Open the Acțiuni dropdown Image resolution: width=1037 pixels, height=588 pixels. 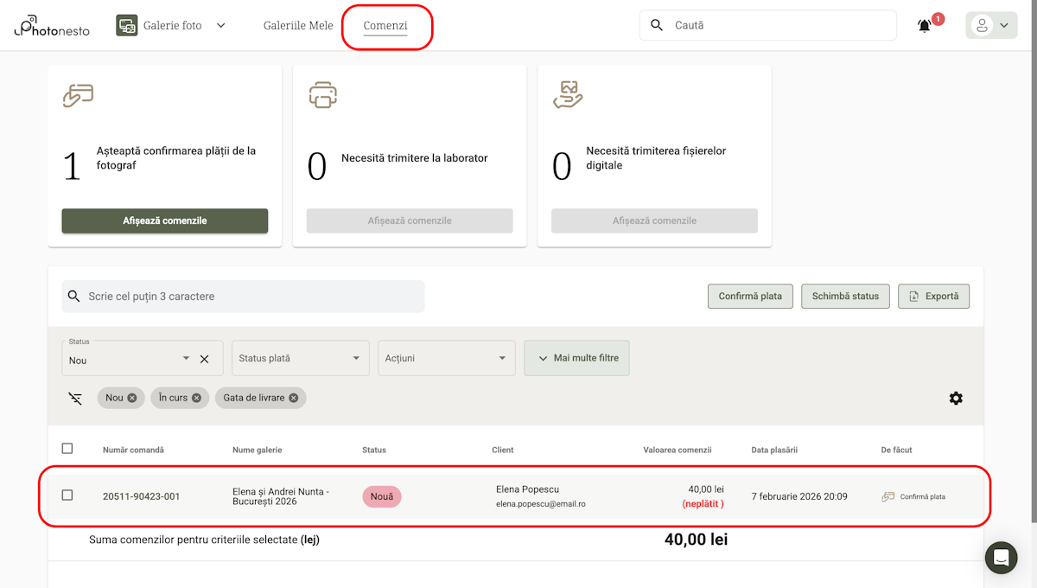446,358
